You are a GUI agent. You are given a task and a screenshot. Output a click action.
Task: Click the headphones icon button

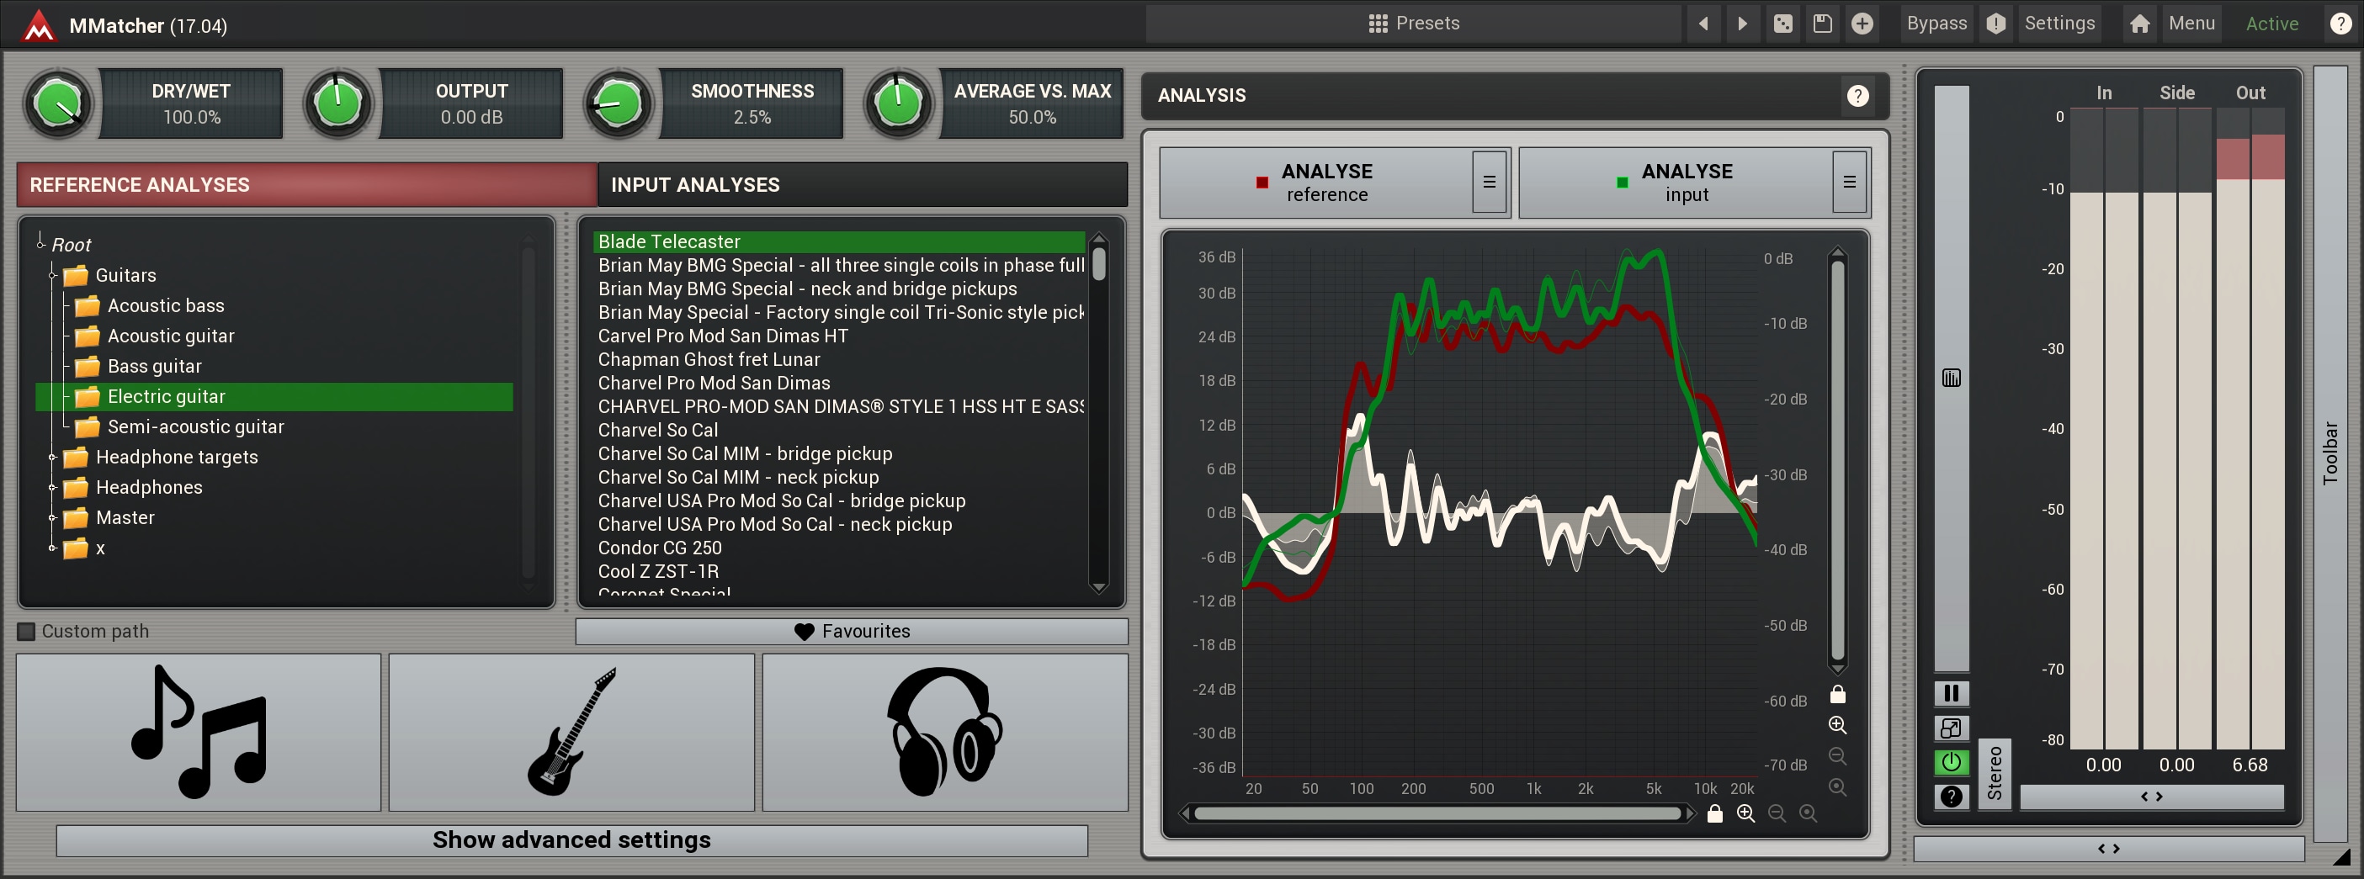pos(944,731)
